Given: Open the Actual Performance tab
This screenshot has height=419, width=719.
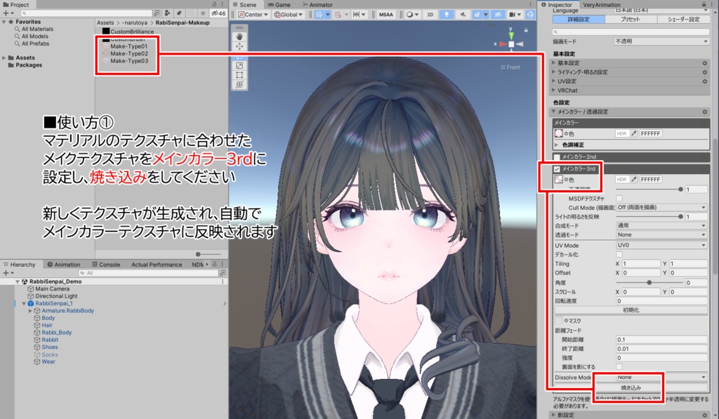Looking at the screenshot, I should pos(157,265).
